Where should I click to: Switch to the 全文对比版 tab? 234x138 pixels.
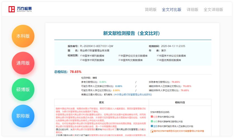click(171, 10)
